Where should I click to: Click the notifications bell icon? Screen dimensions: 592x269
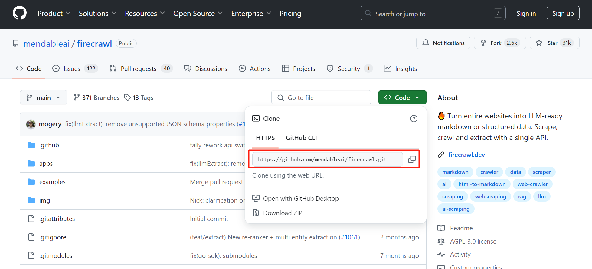426,43
